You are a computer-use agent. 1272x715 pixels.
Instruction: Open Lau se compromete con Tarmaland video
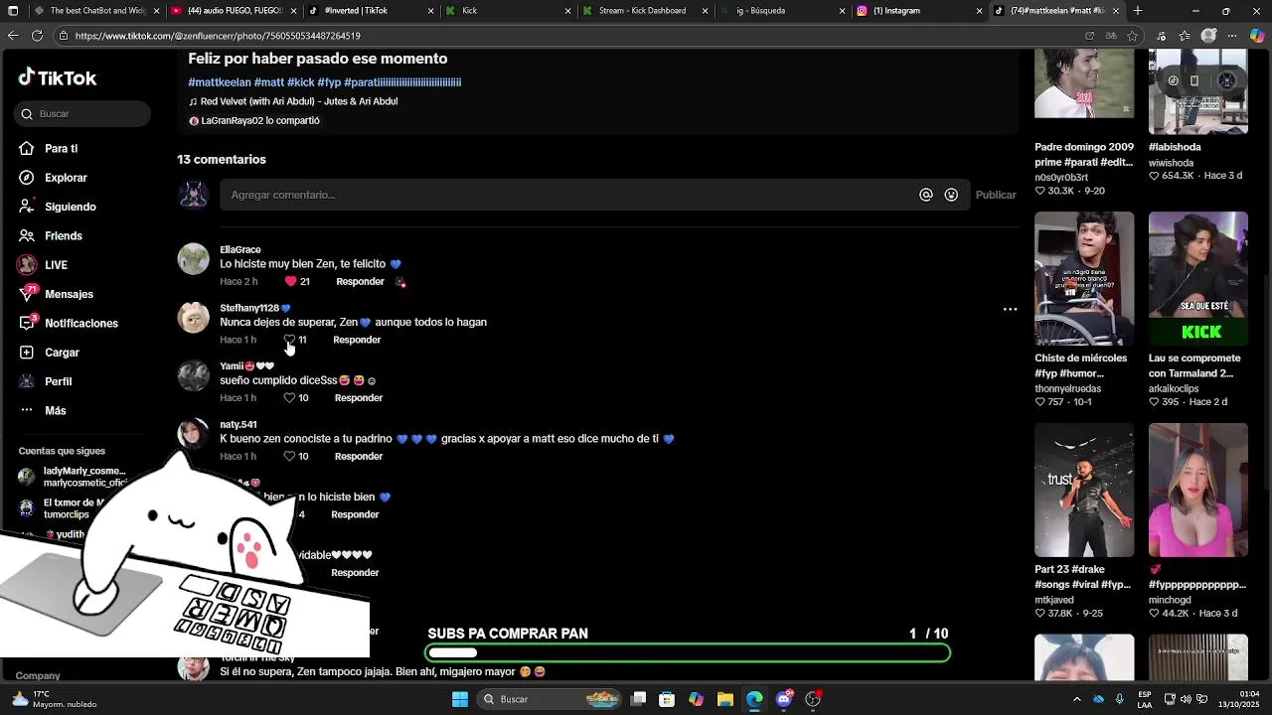coord(1198,278)
